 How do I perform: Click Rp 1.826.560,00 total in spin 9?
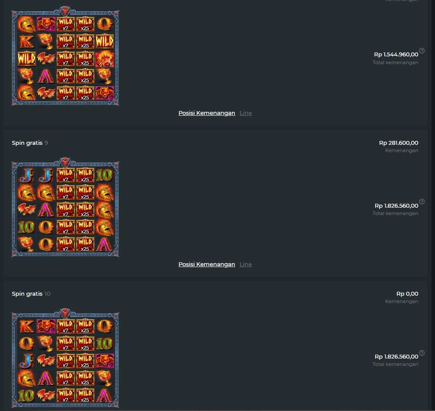[396, 205]
